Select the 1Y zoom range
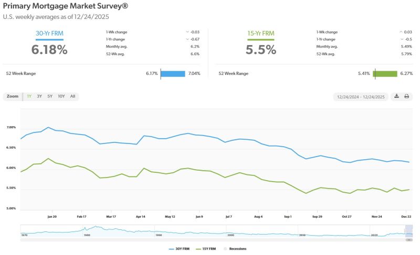This screenshot has width=420, height=255. point(29,96)
